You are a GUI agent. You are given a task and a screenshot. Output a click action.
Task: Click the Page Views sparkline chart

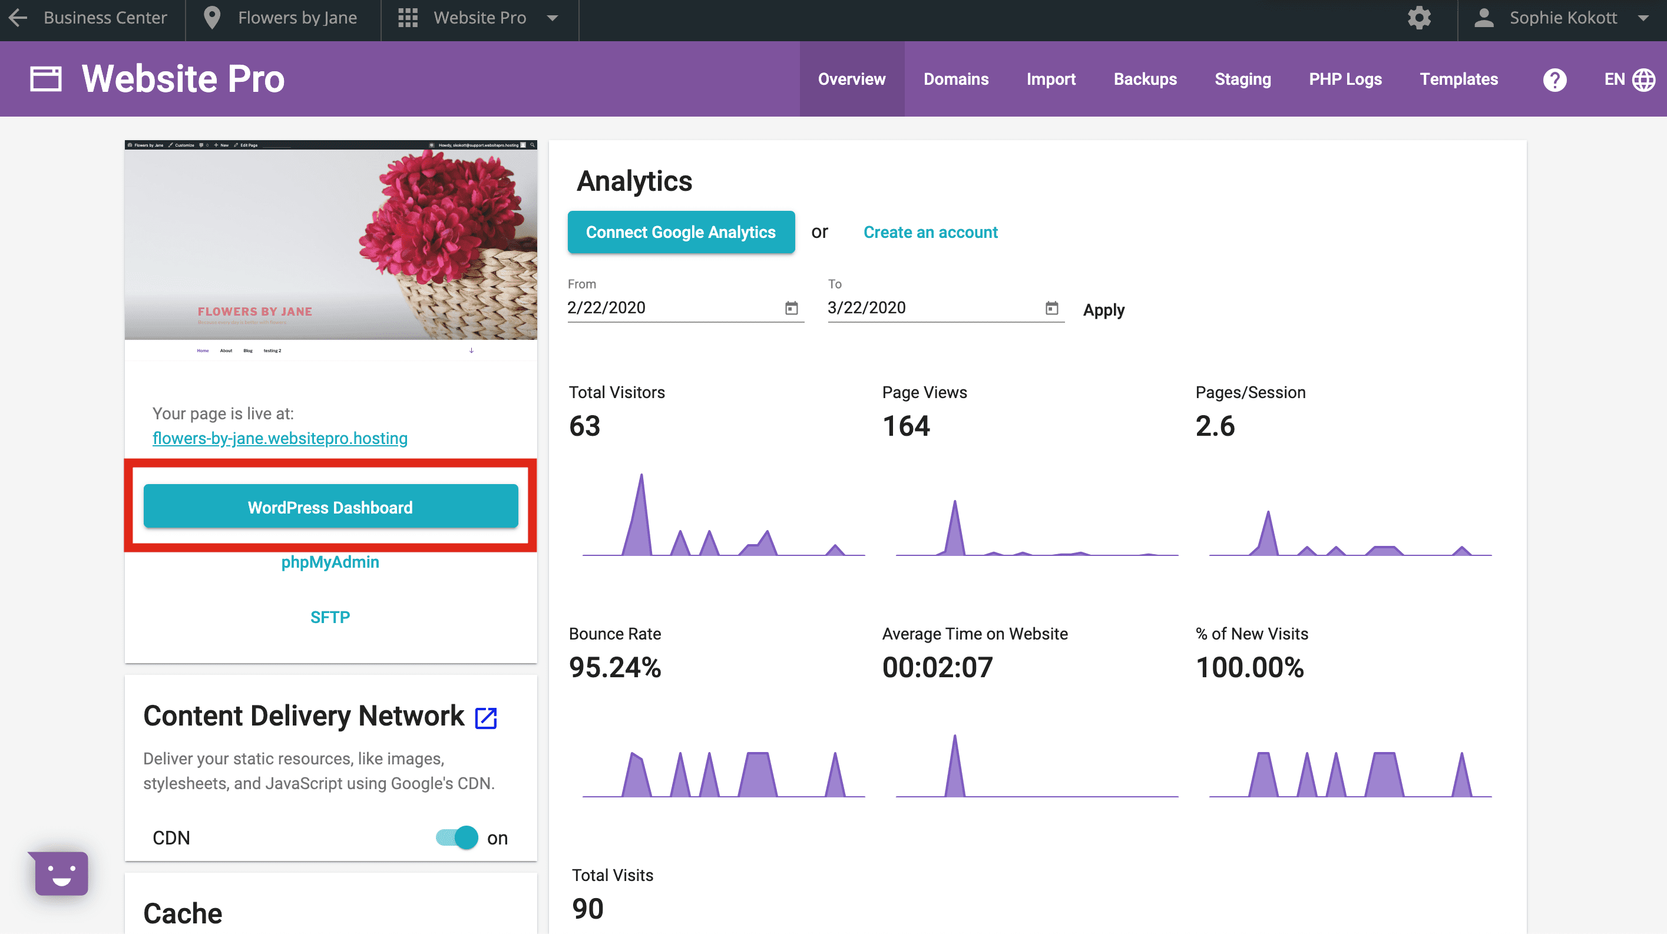(1037, 528)
